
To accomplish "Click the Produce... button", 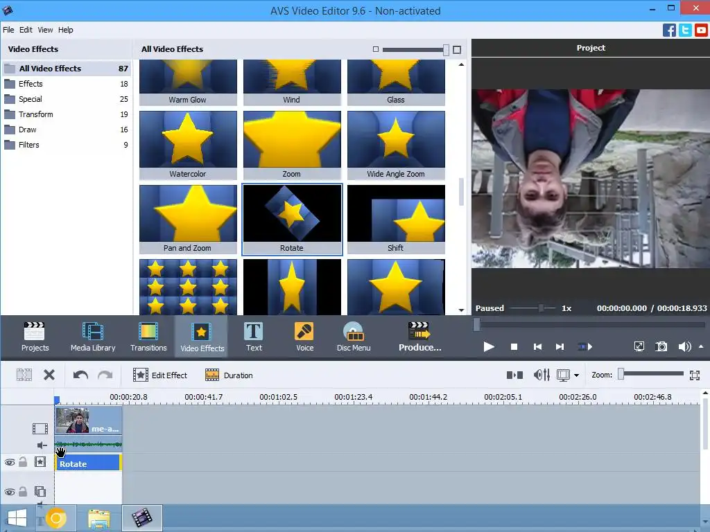I will coord(419,337).
